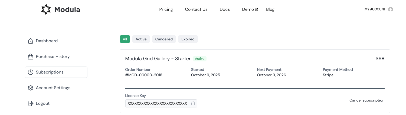Select the License Key text field
Viewport: 406px width, 115px height.
[157, 103]
